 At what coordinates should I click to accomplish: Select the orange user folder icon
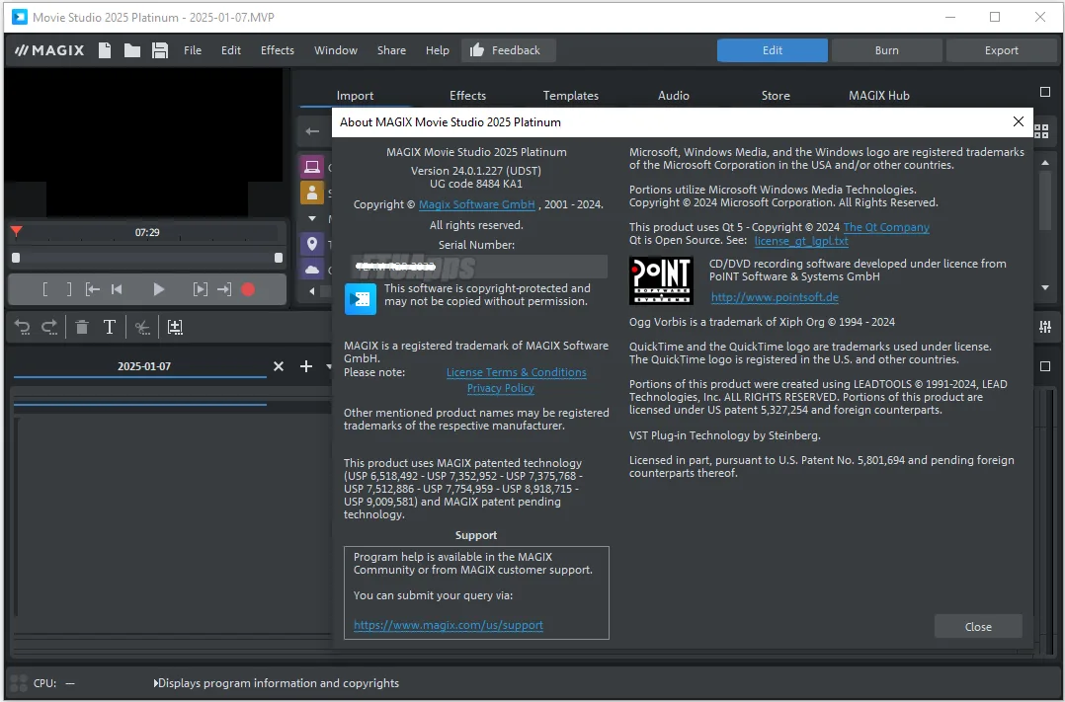click(x=312, y=193)
